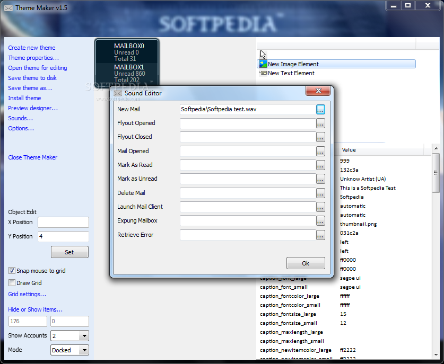The height and width of the screenshot is (364, 444).
Task: Click the properties list scroll up arrow
Action: tap(436, 148)
